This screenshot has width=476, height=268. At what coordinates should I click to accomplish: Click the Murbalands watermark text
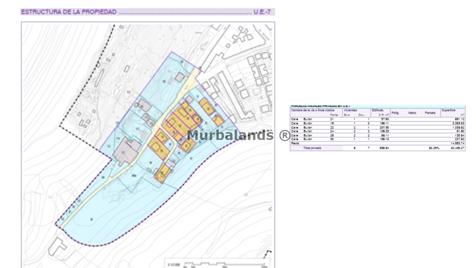click(x=238, y=135)
